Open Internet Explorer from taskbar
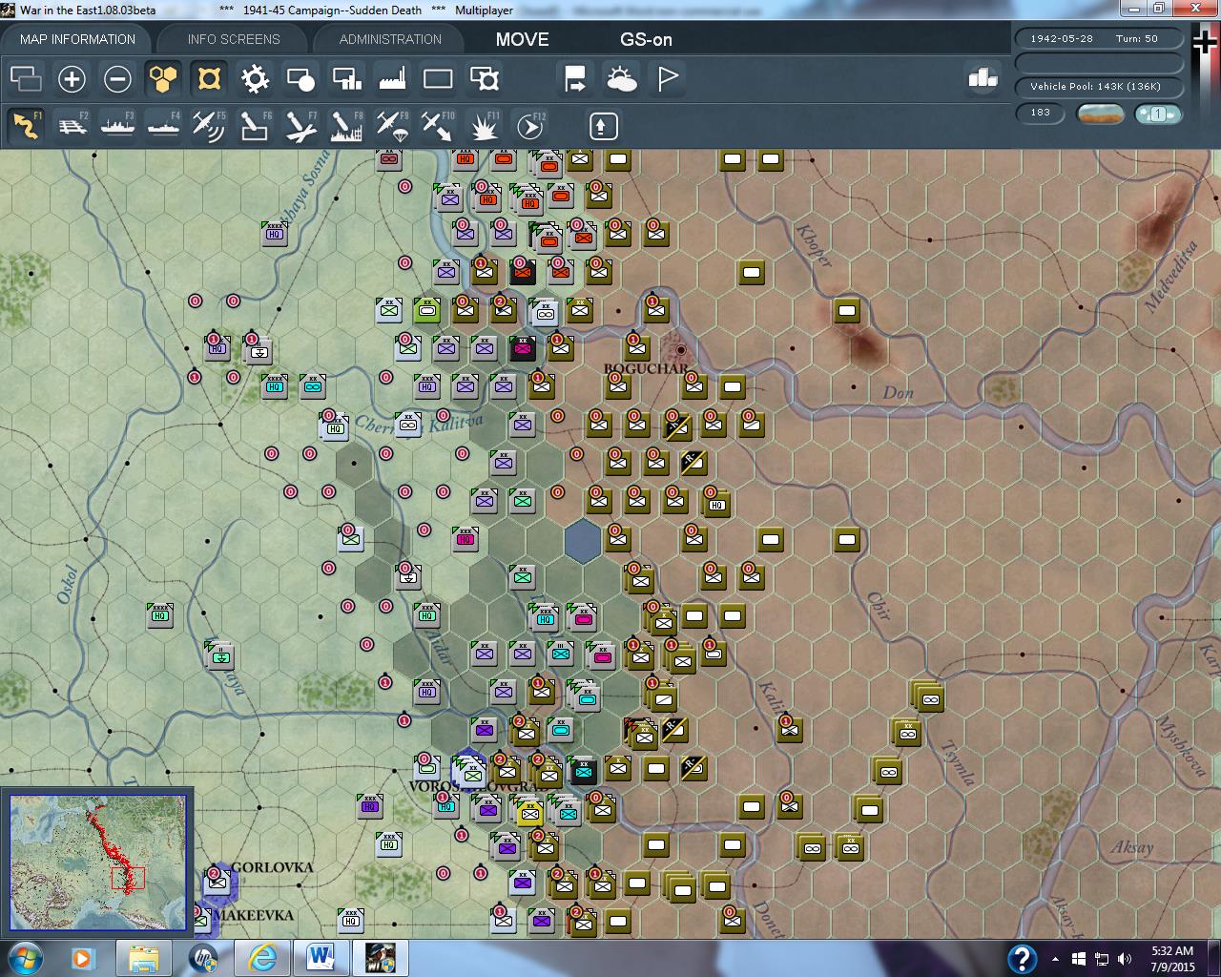Image resolution: width=1221 pixels, height=977 pixels. (263, 958)
